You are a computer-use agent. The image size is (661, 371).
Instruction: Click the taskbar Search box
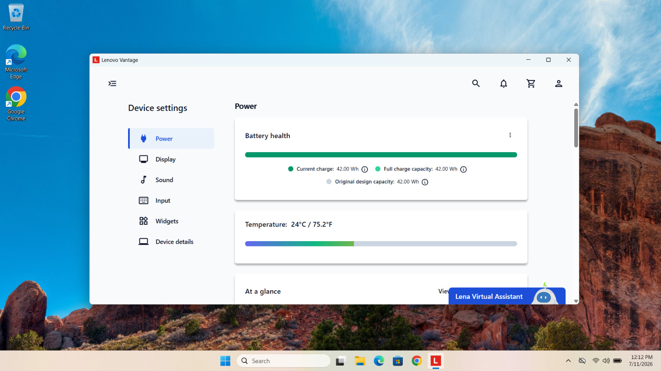283,361
